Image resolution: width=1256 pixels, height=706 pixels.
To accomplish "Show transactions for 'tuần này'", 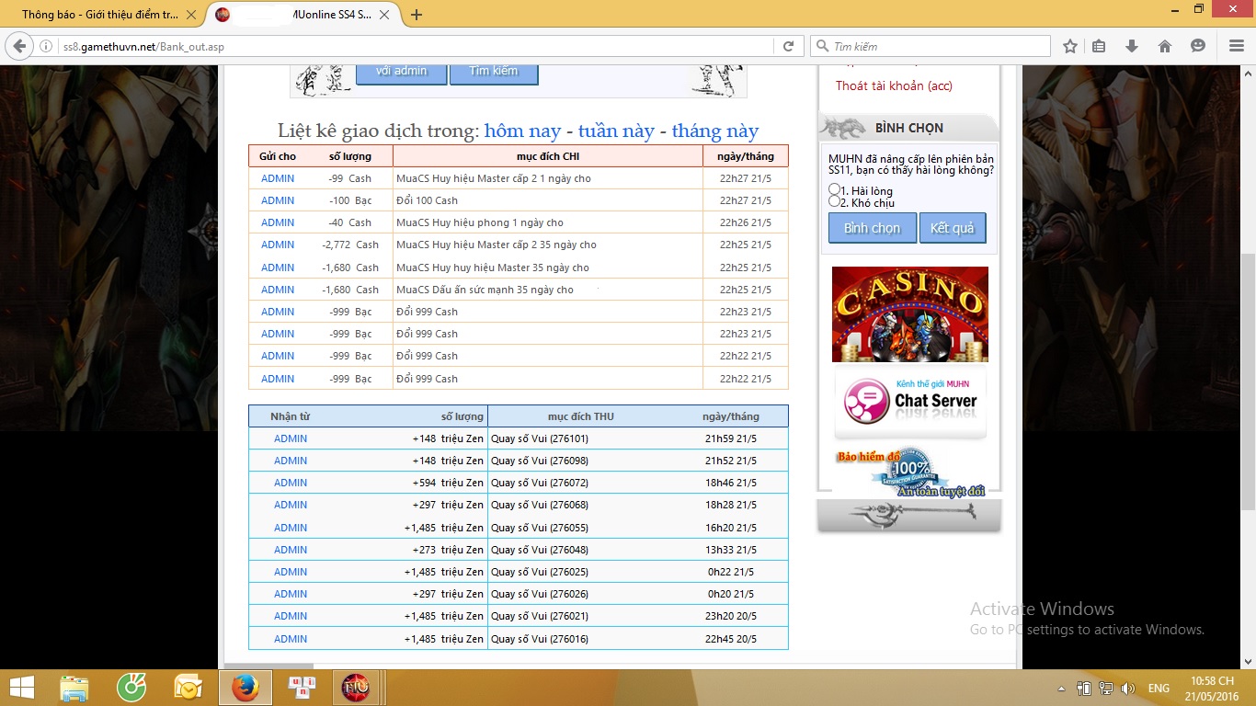I will [616, 131].
